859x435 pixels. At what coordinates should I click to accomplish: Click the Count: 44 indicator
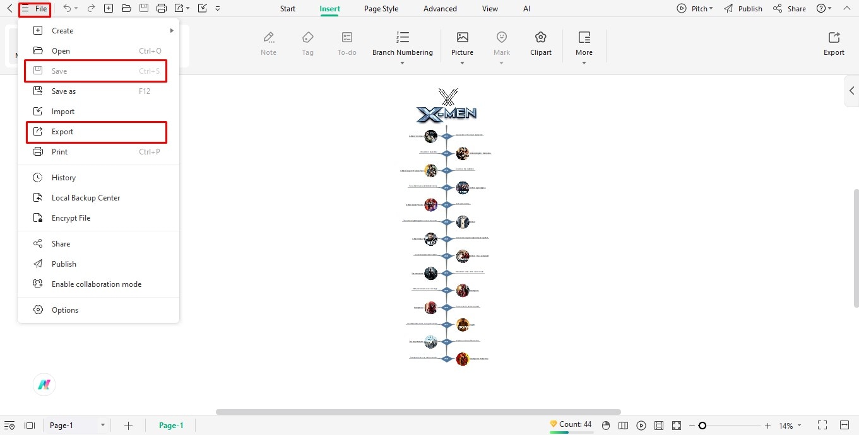[571, 424]
